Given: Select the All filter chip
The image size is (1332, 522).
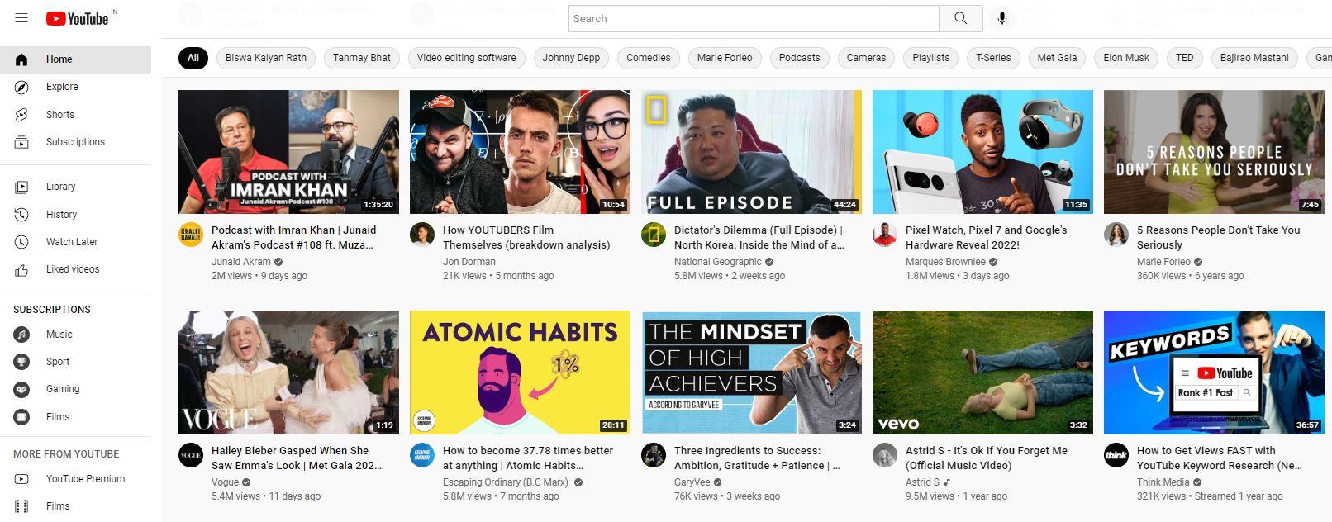Looking at the screenshot, I should 193,58.
